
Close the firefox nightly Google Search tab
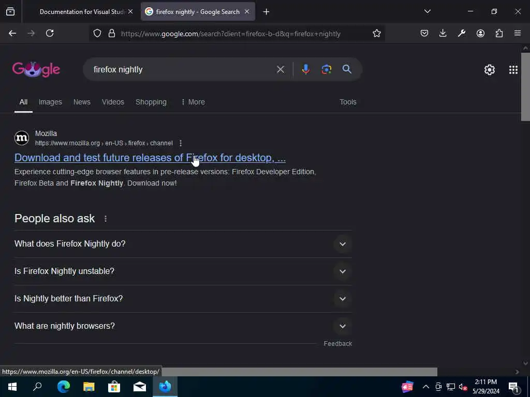pyautogui.click(x=247, y=11)
